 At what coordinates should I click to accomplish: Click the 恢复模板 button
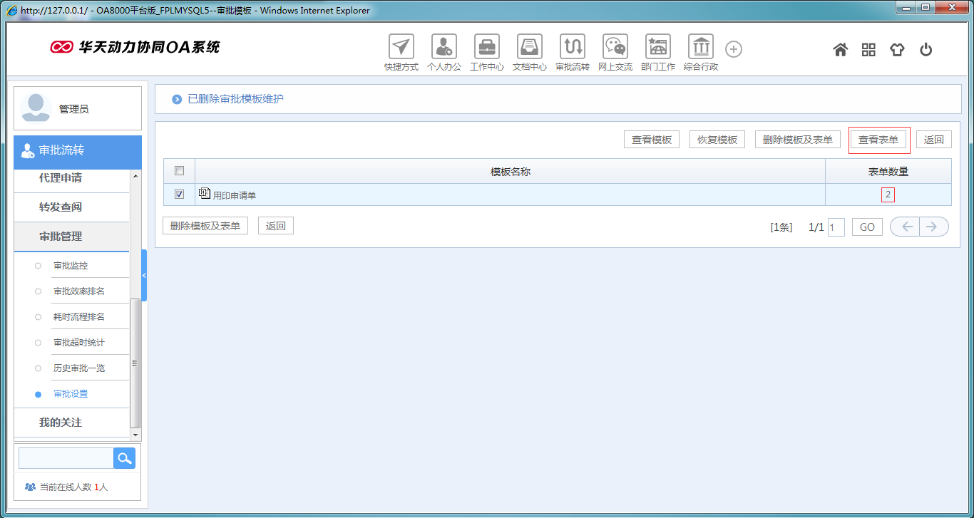717,140
